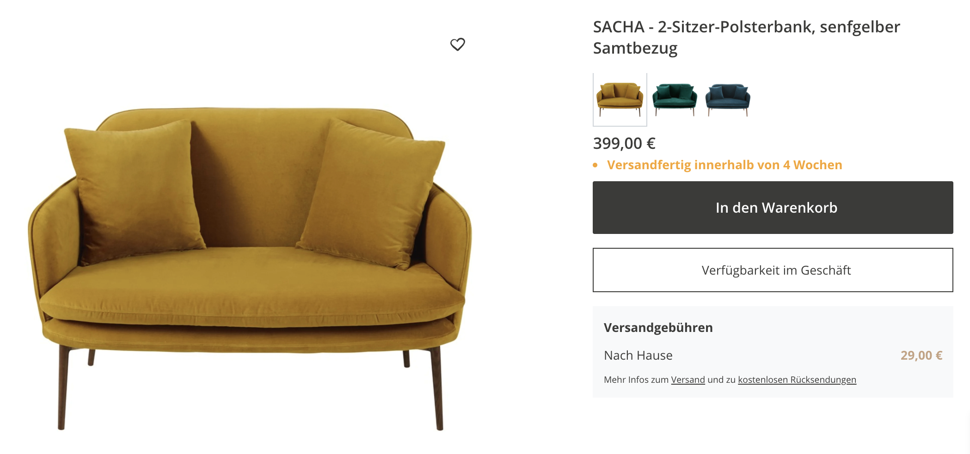Choose the green velvet sofa variant

click(675, 99)
